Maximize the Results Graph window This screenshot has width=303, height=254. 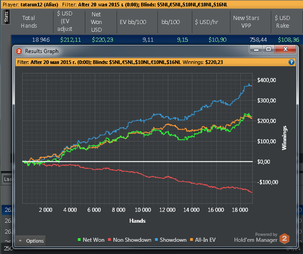point(269,49)
